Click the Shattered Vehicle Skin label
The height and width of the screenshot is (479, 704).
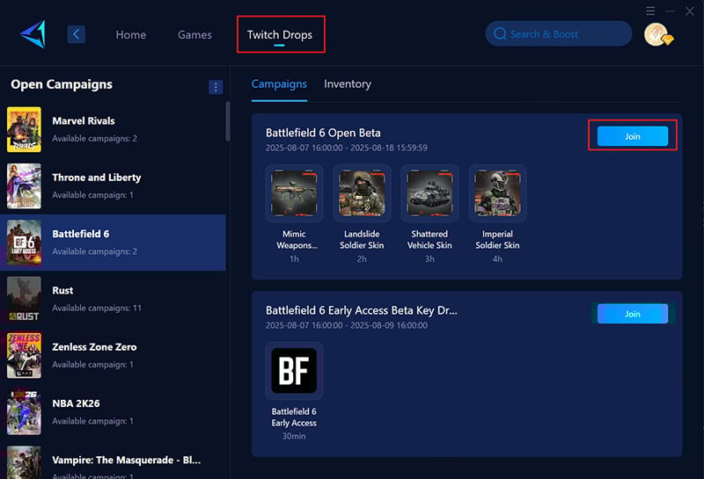(x=429, y=239)
